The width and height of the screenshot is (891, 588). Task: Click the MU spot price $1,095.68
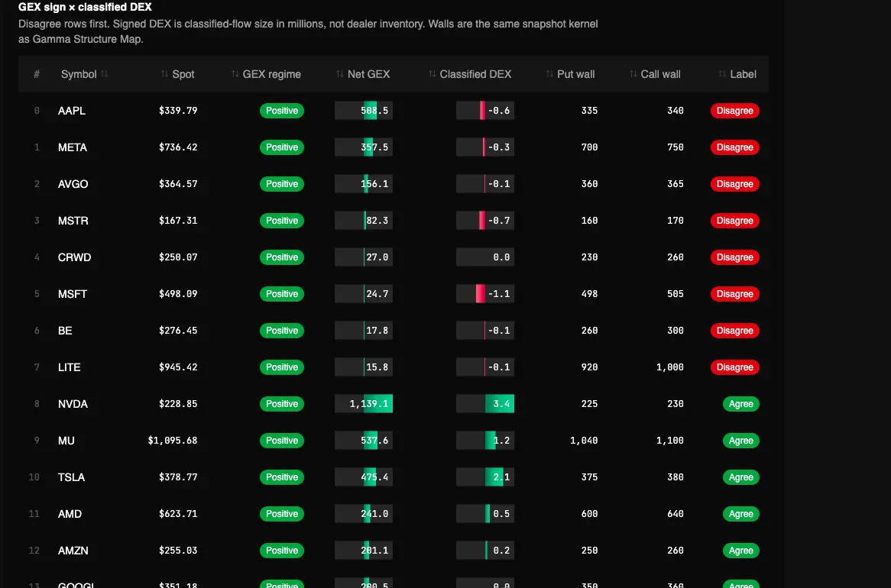coord(172,441)
